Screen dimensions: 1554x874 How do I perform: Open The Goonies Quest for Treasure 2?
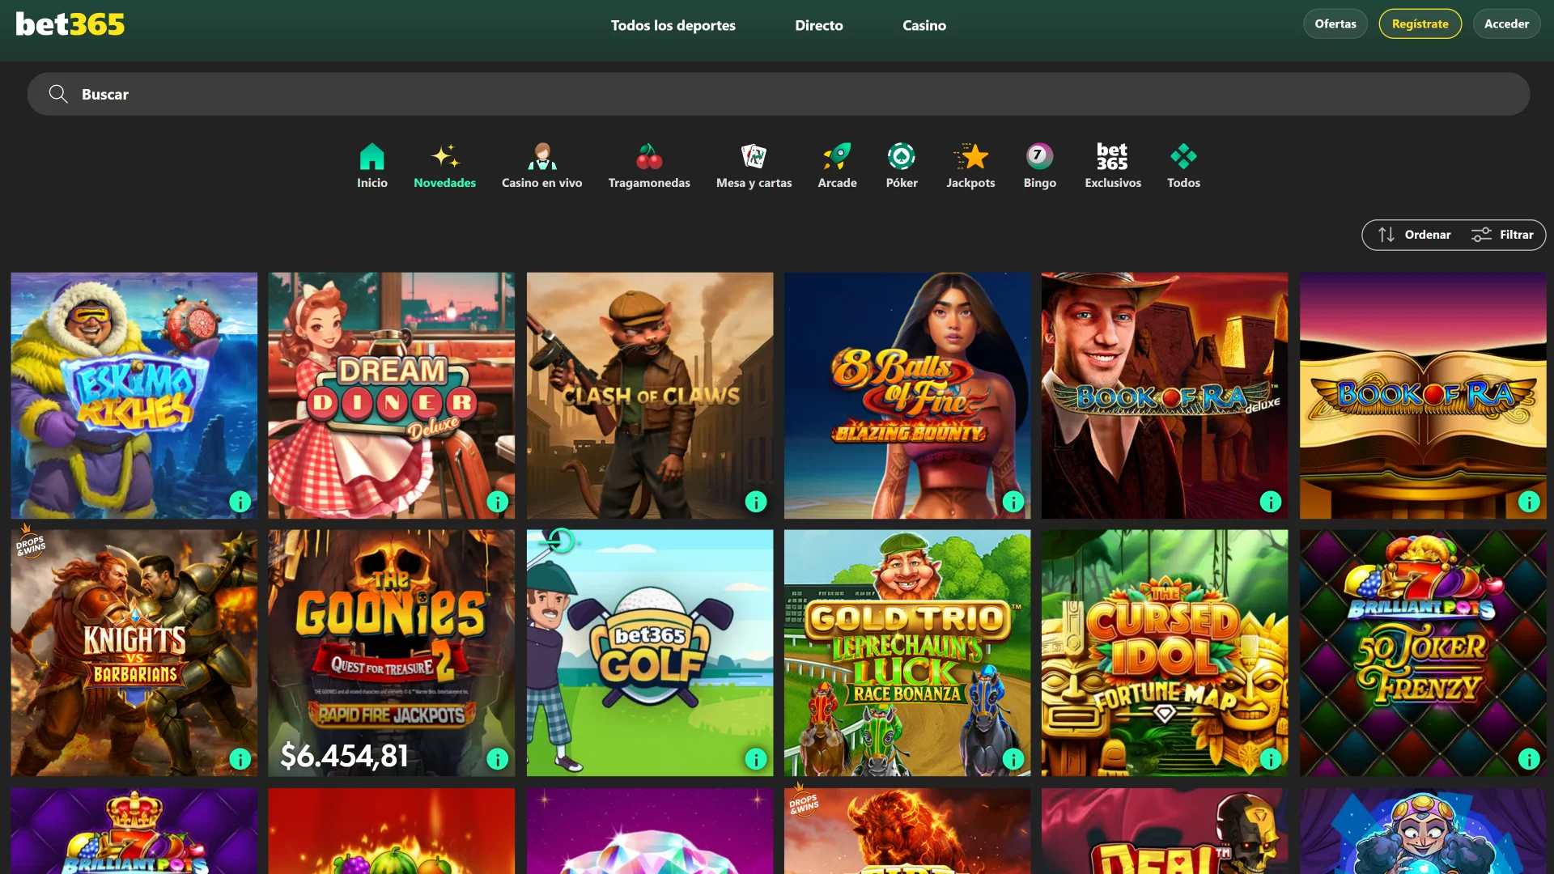pos(392,653)
